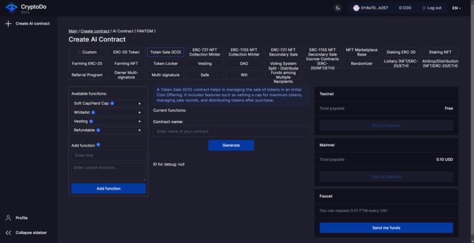
Task: Click the Log out button
Action: [432, 8]
